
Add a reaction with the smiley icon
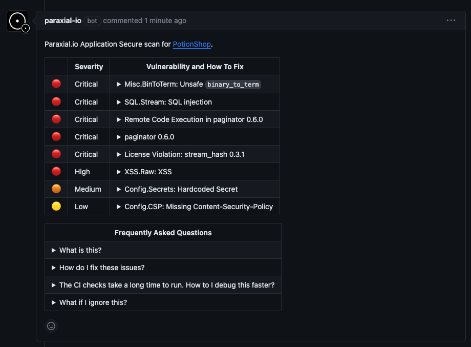51,326
